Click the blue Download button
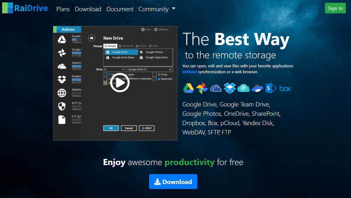The height and width of the screenshot is (198, 351). point(173,182)
